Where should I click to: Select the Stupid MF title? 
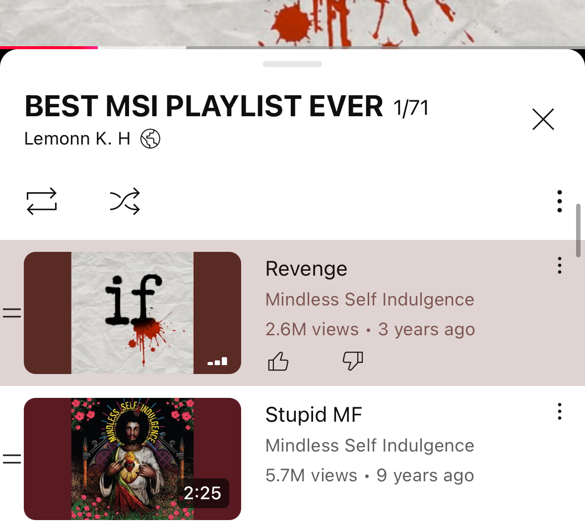314,415
